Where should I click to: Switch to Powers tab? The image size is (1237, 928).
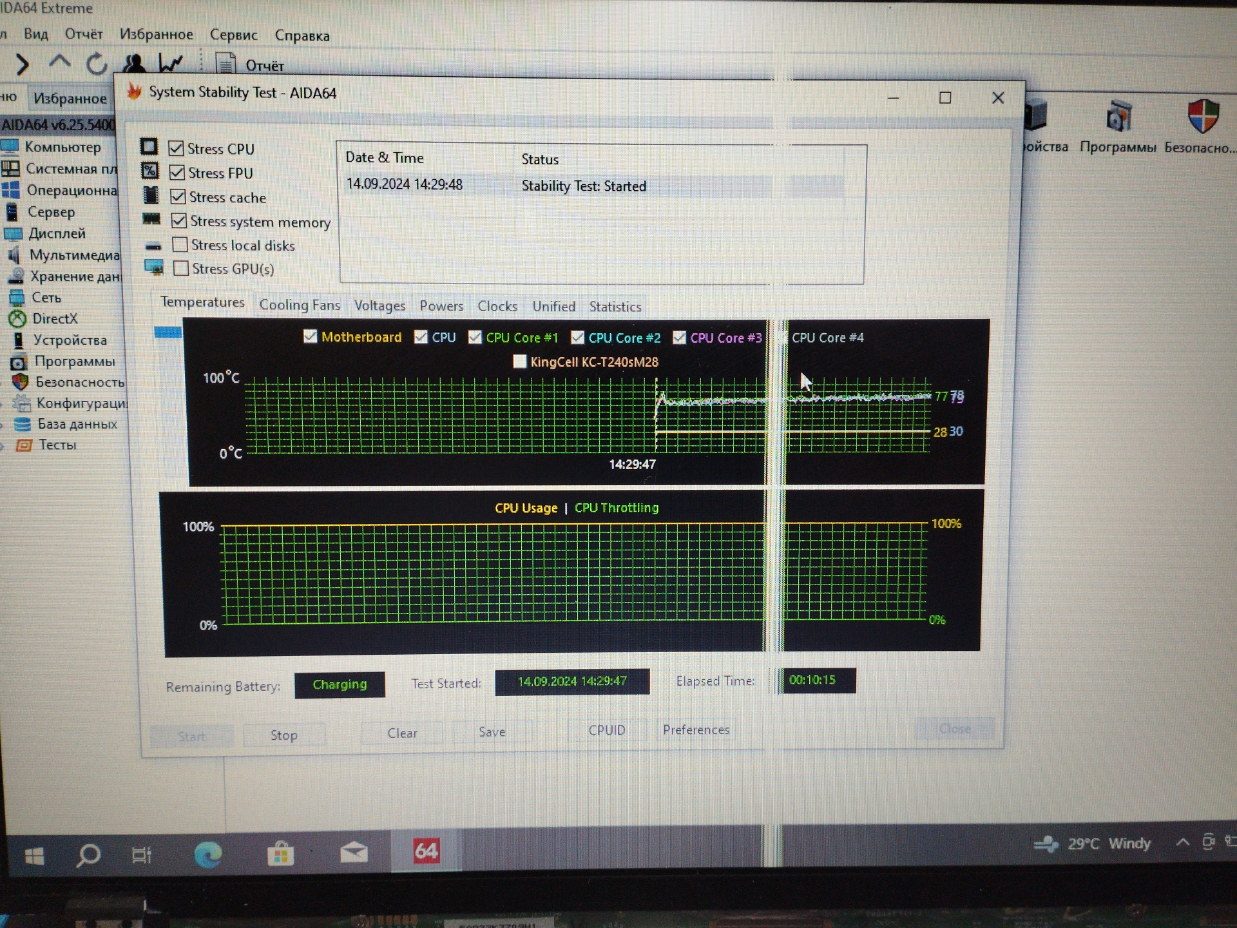click(x=441, y=305)
